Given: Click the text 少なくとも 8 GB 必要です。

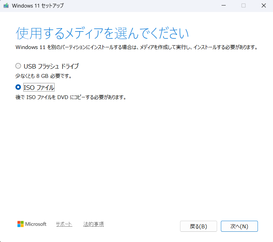Looking at the screenshot, I should click(x=44, y=76).
